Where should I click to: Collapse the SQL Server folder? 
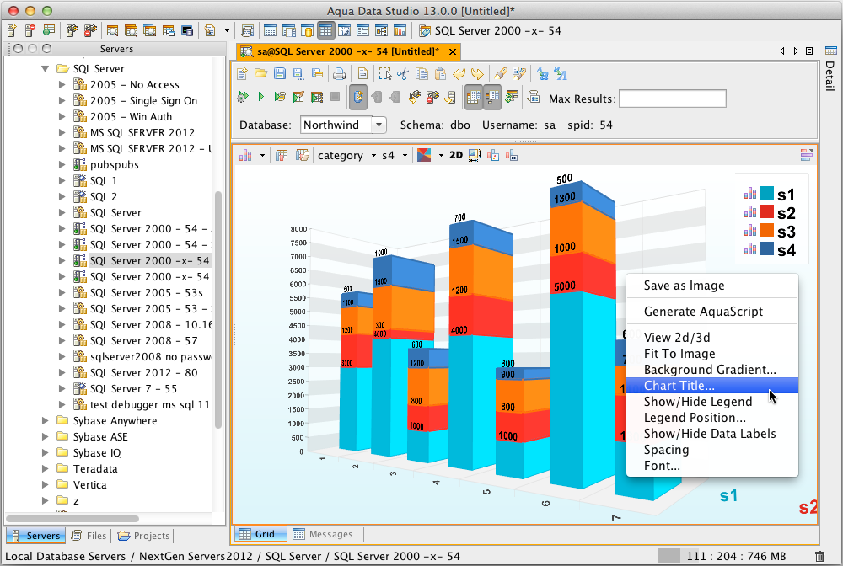(x=46, y=69)
